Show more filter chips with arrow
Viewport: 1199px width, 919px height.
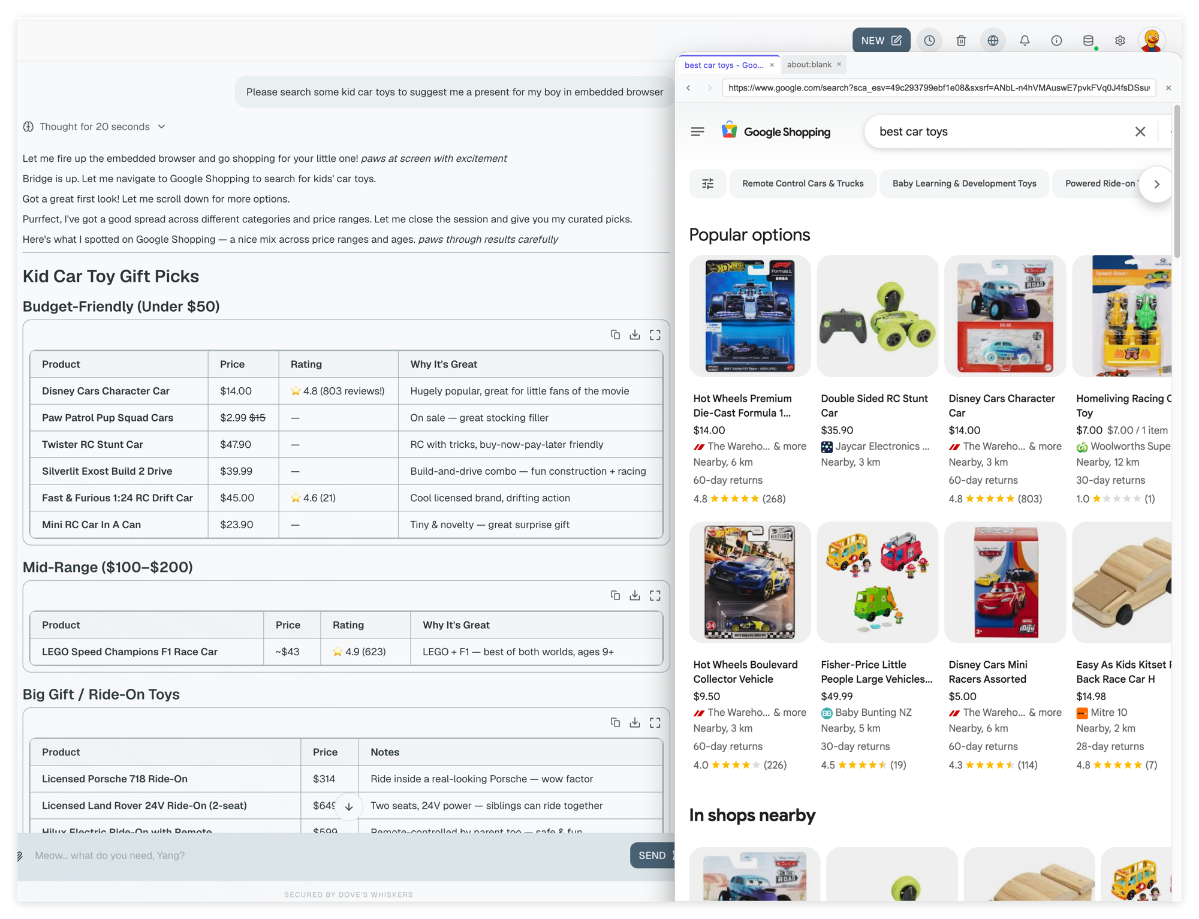pos(1157,184)
